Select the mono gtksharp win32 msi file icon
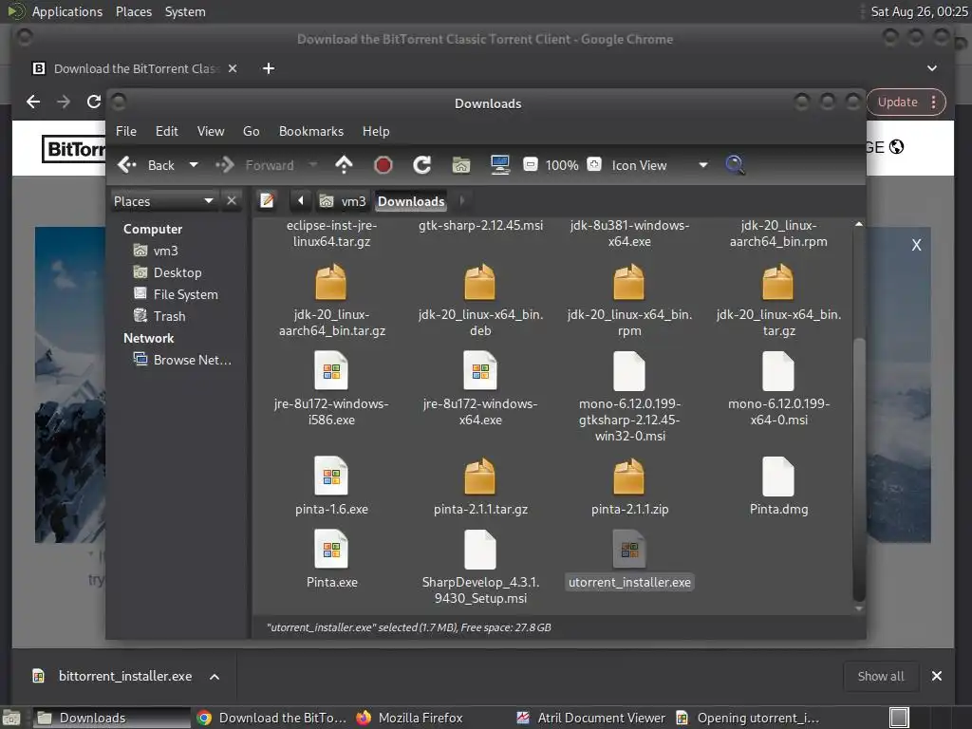 tap(628, 371)
